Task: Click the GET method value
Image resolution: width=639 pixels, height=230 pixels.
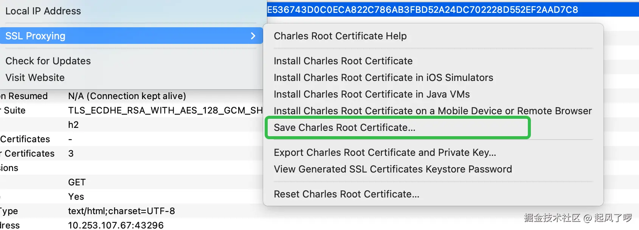Action: coord(77,182)
